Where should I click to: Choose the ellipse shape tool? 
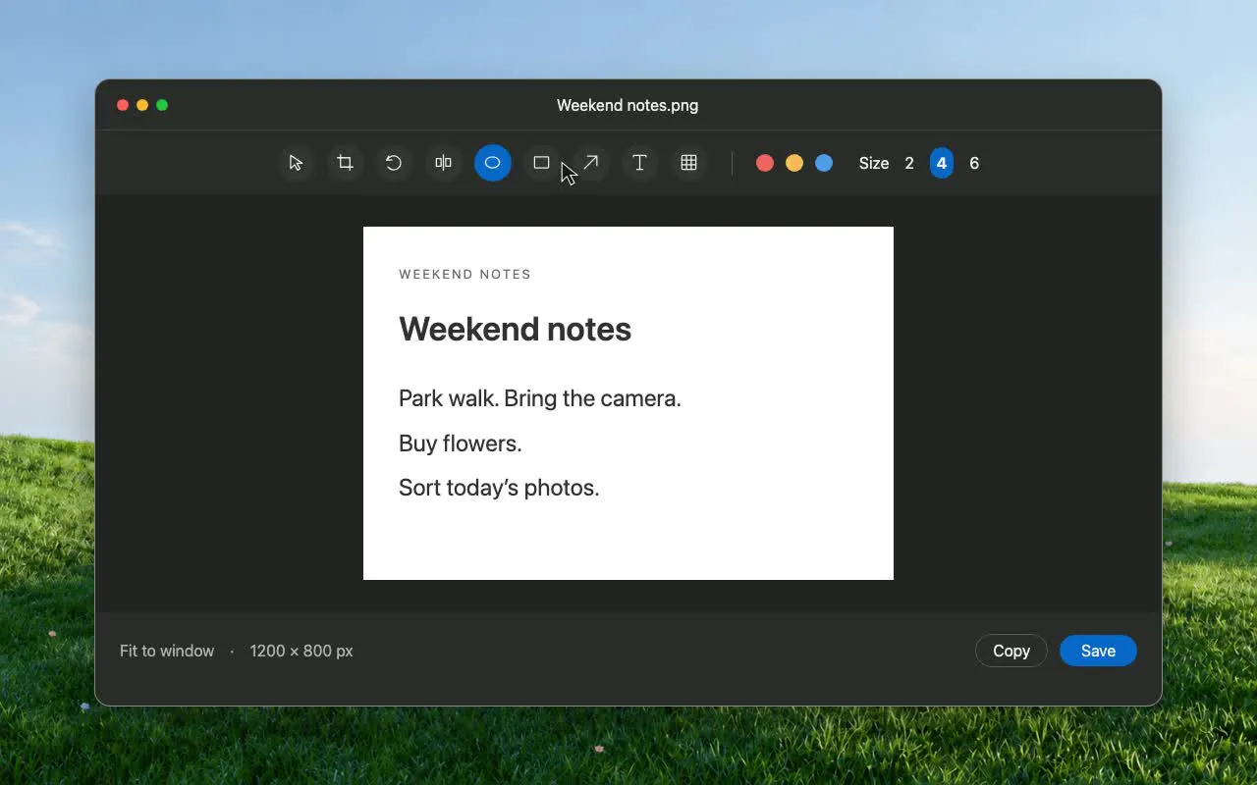tap(492, 163)
